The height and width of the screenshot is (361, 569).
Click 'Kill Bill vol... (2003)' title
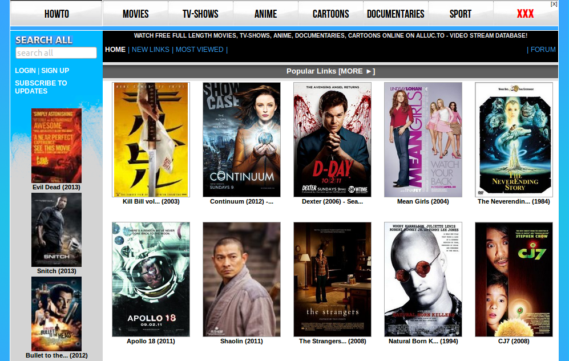coord(151,201)
